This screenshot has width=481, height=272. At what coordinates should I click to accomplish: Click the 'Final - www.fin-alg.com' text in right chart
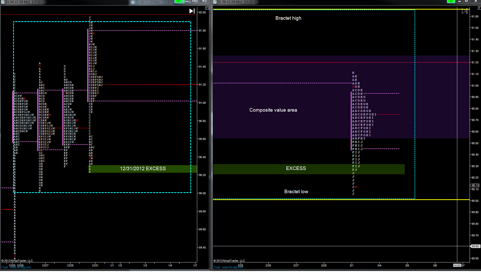tap(229, 267)
